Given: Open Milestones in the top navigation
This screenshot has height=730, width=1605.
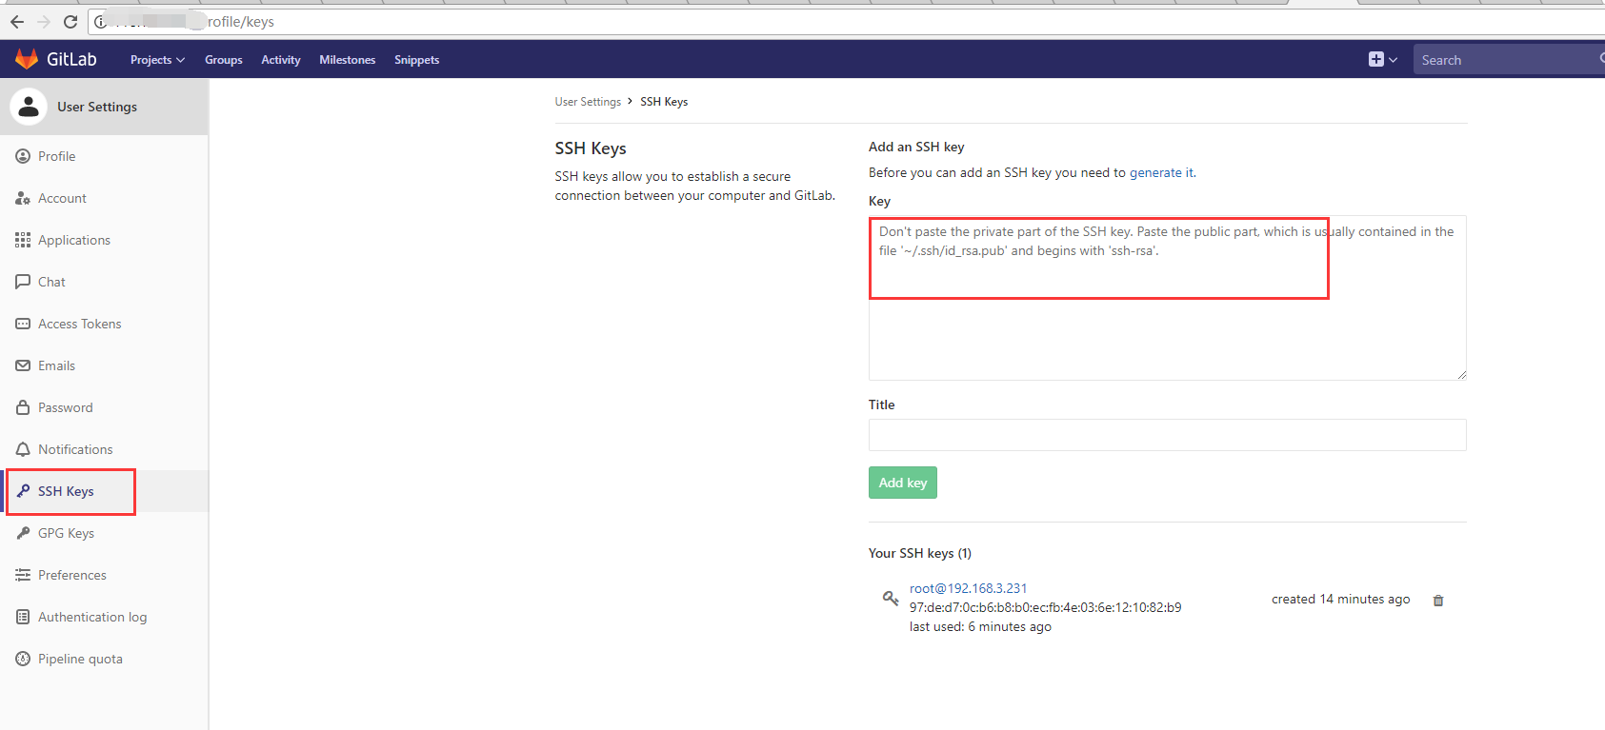Looking at the screenshot, I should click(348, 59).
